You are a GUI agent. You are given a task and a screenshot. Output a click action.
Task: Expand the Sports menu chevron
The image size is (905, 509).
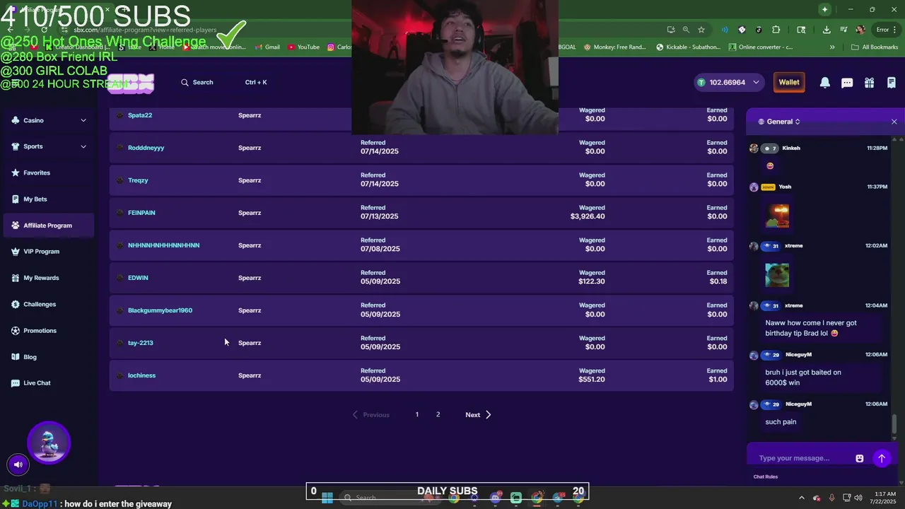click(x=83, y=146)
